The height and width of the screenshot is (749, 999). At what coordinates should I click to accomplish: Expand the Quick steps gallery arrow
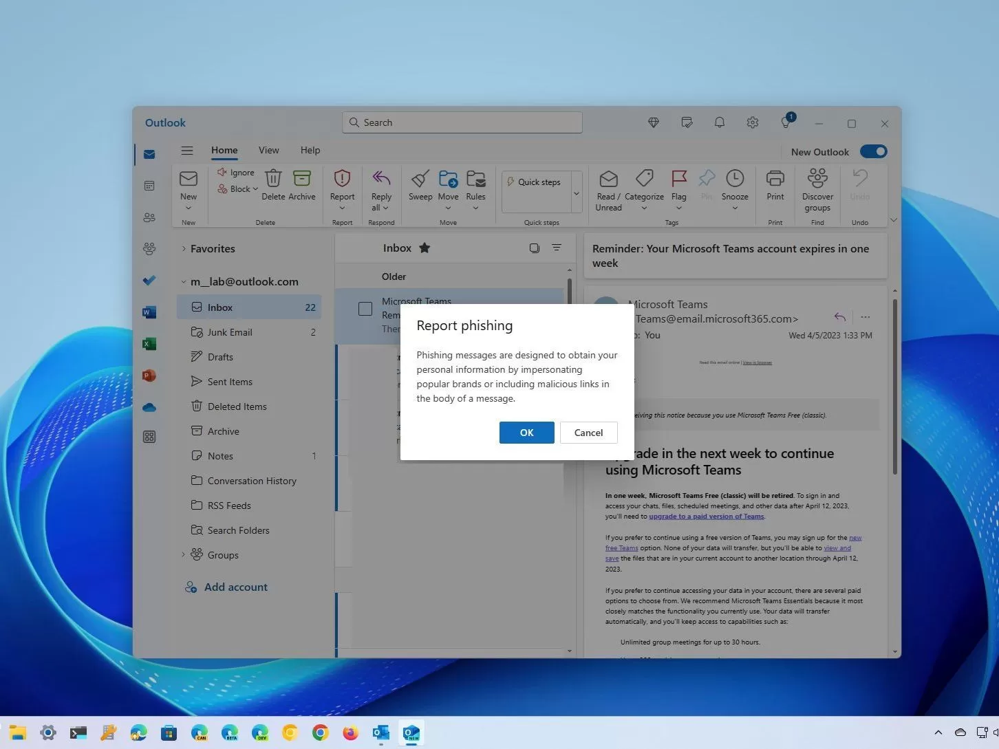tap(577, 193)
